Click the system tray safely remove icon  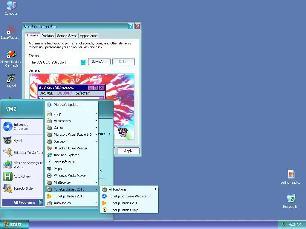284,224
